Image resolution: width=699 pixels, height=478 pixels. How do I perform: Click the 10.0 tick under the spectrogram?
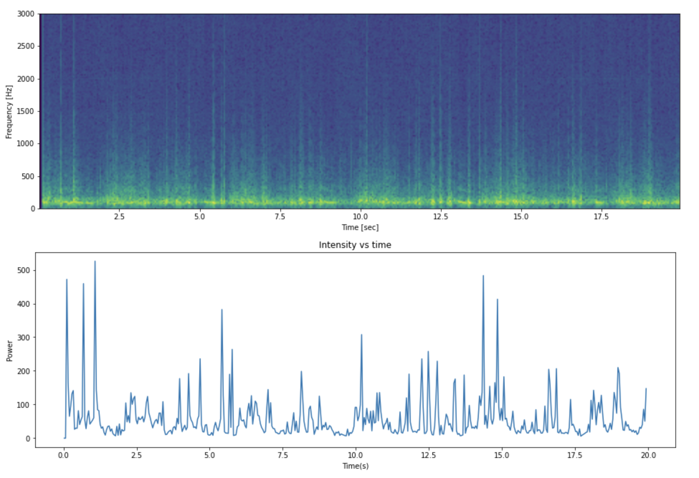pos(360,217)
